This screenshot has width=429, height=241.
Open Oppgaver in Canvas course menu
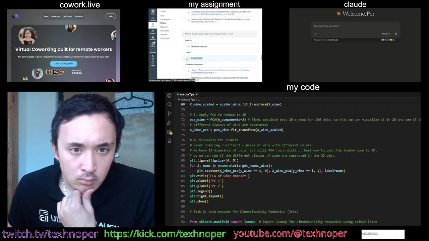pos(164,27)
